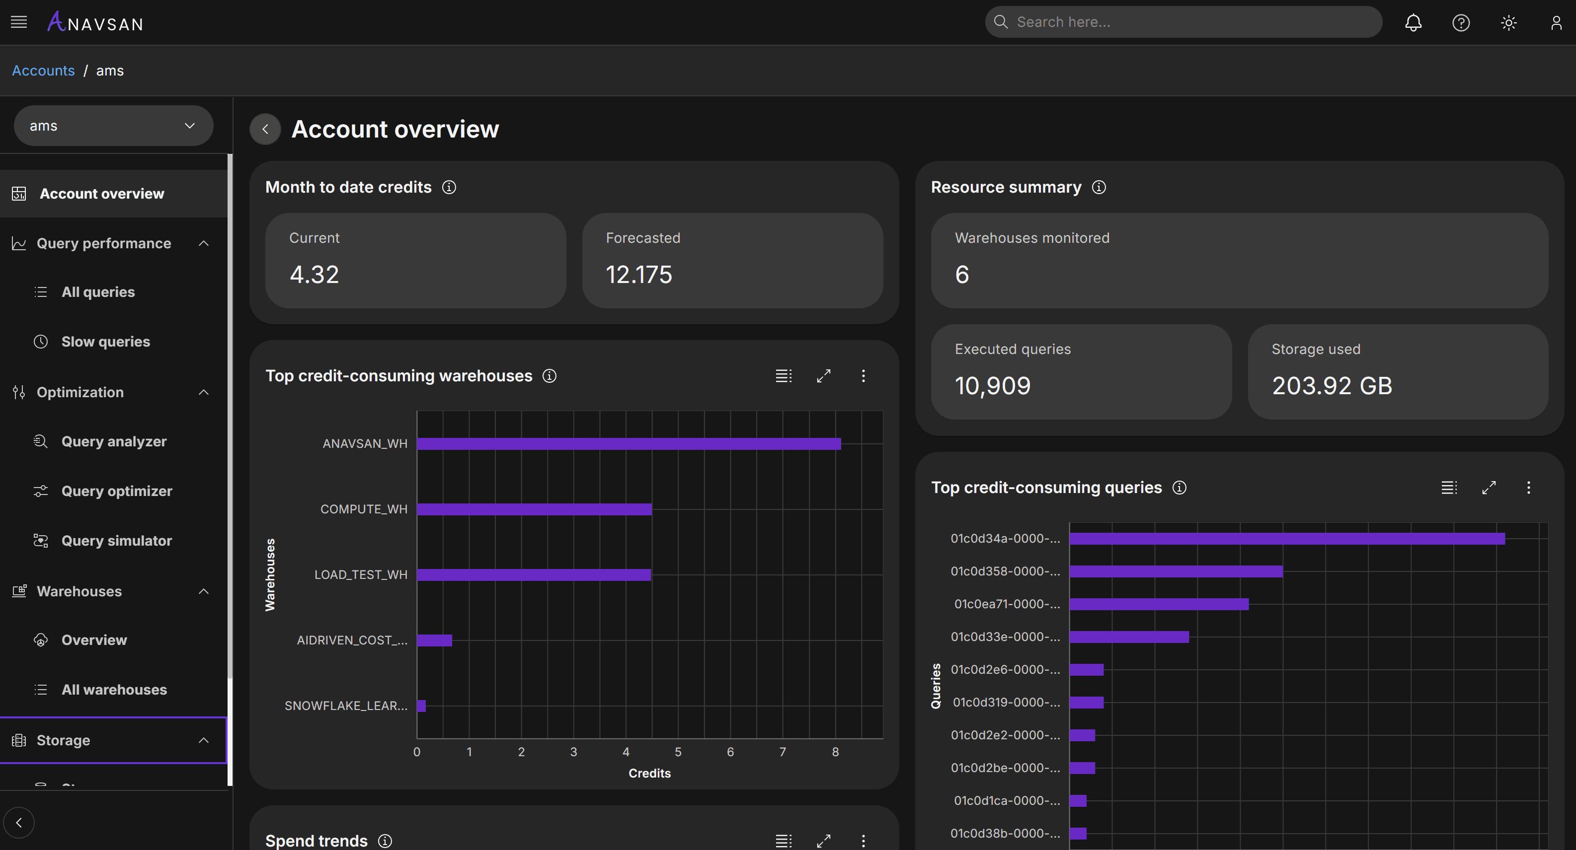The image size is (1576, 850).
Task: Show list view for Top credit-consuming queries
Action: pyautogui.click(x=1449, y=488)
